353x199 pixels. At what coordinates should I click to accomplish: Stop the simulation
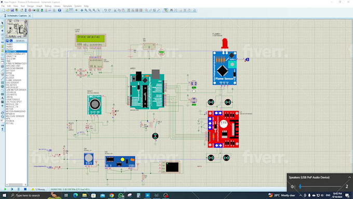tap(25, 189)
